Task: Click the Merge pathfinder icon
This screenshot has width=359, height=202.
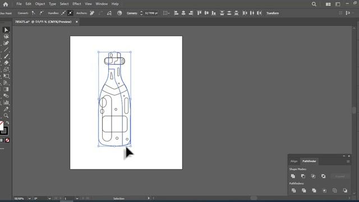Action: (314, 191)
